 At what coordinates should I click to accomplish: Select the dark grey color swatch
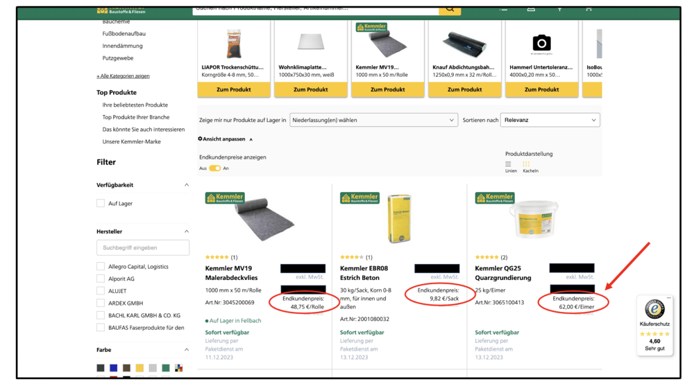point(101,368)
